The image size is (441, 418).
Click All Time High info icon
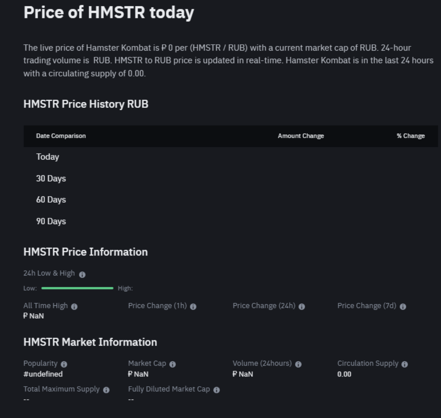click(74, 307)
